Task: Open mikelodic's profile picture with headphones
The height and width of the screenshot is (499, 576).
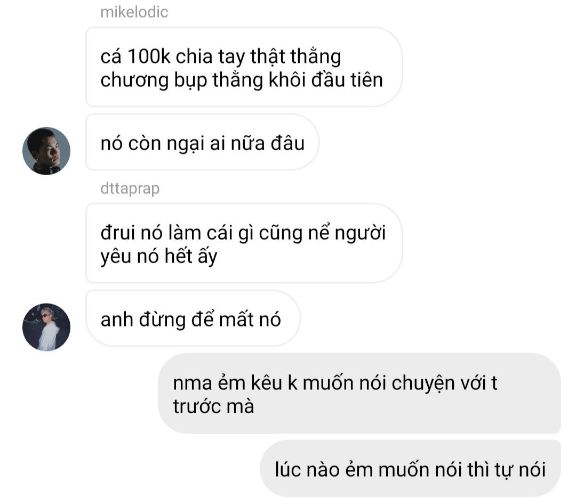Action: [x=46, y=151]
